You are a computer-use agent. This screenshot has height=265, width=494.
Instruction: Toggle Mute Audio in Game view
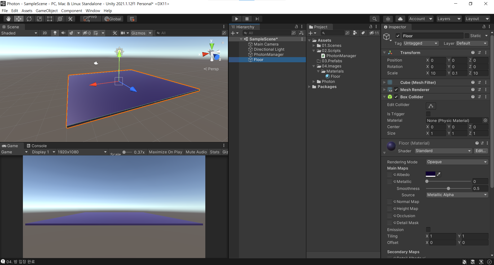coord(196,152)
